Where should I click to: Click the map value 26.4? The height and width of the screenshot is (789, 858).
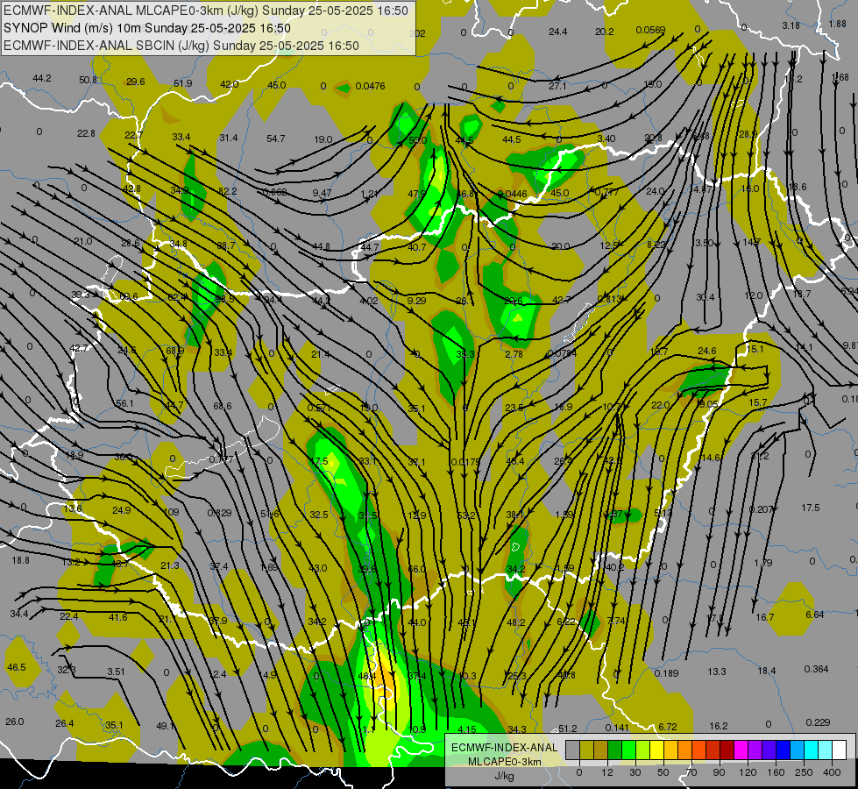(65, 723)
